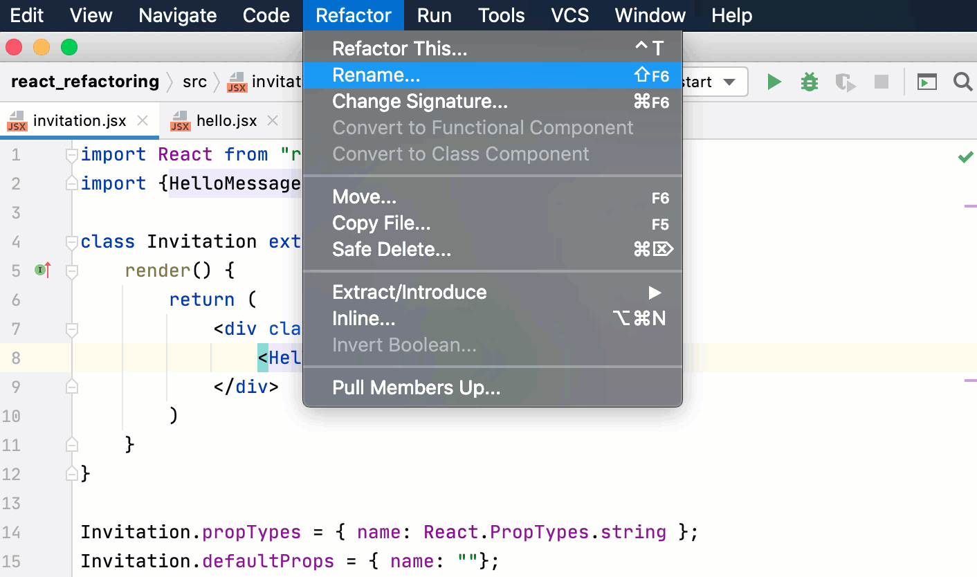Close the invitation.jsx tab
The height and width of the screenshot is (577, 977).
click(x=142, y=120)
